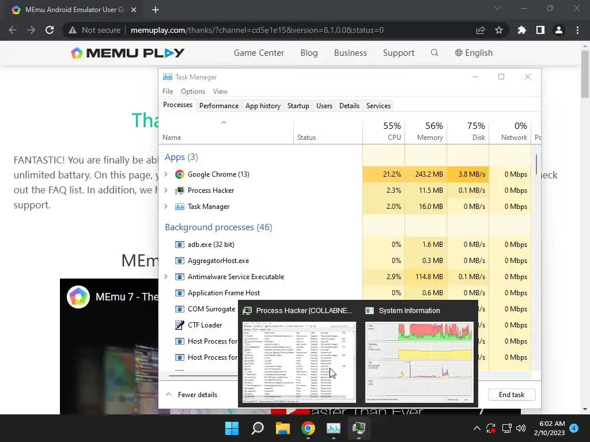This screenshot has width=590, height=442.
Task: Sort processes by the Network column header
Action: 510,131
